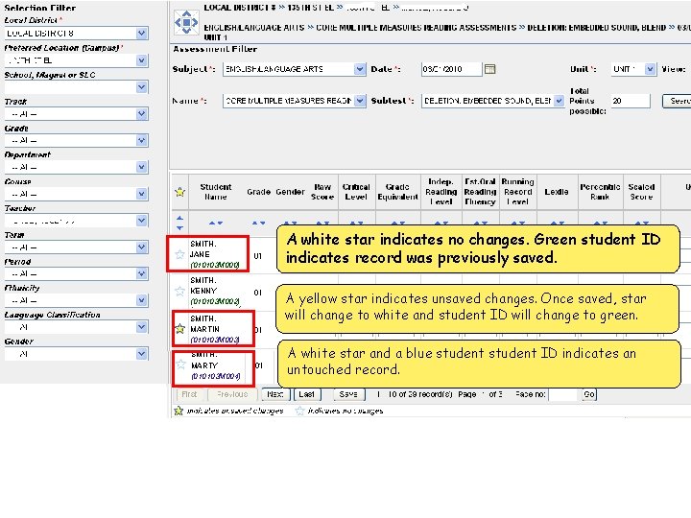The width and height of the screenshot is (691, 518).
Task: Click the Est. Oral Reading Fluency header
Action: (x=480, y=192)
